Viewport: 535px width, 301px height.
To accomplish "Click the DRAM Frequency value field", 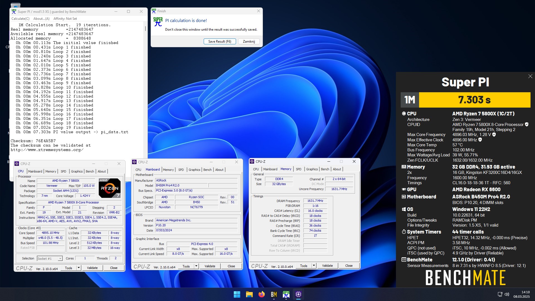I will (x=315, y=201).
